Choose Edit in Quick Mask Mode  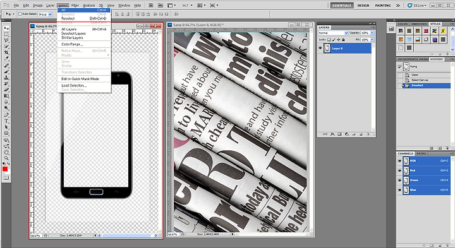pyautogui.click(x=84, y=79)
